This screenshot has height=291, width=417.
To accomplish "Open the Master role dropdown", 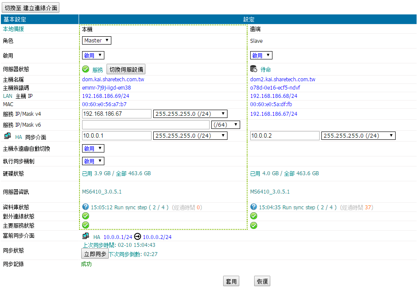I will click(x=96, y=41).
